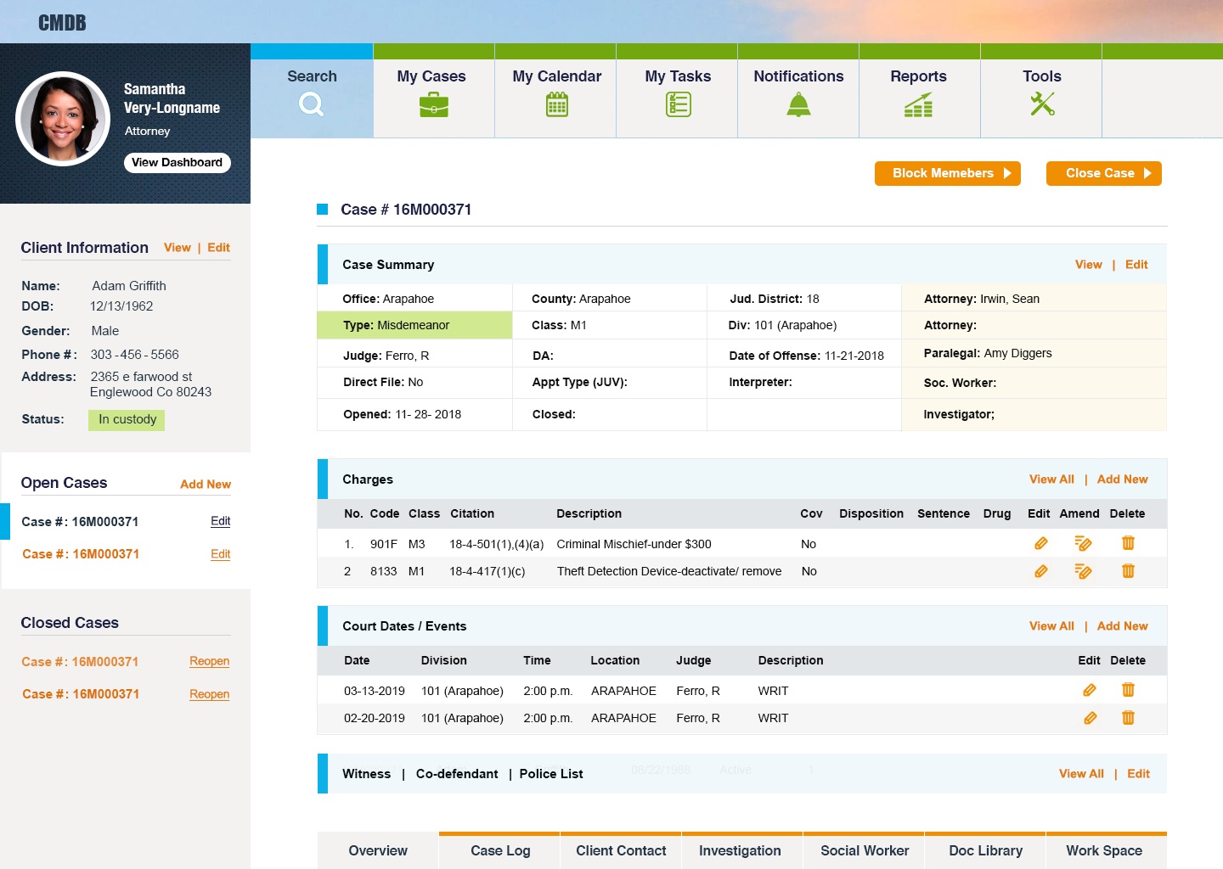Open My Calendar calendar icon

pyautogui.click(x=557, y=105)
